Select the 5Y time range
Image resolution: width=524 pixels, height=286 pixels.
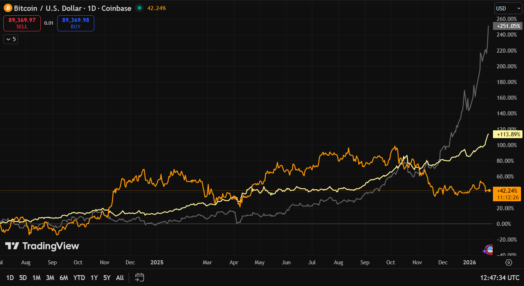[x=107, y=277]
